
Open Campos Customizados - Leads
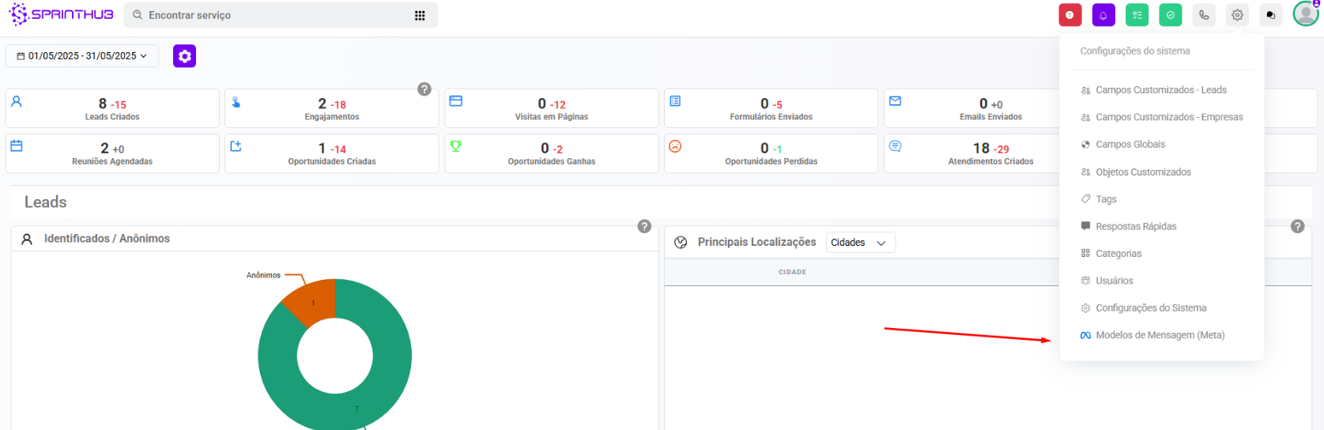1160,90
